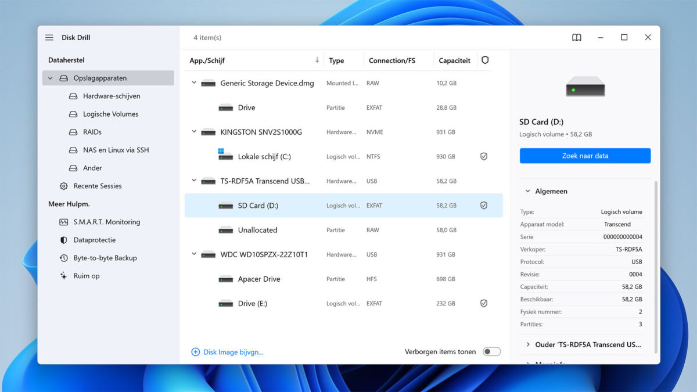Click the book icon in the title bar

tap(576, 37)
